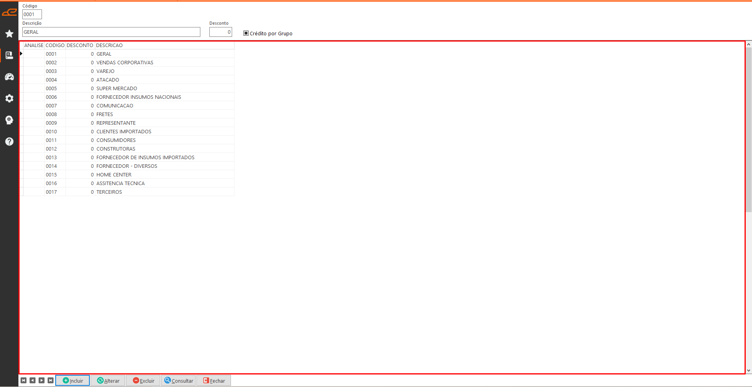Screen dimensions: 752x387
Task: Click the scrollbar down arrow
Action: click(x=748, y=371)
